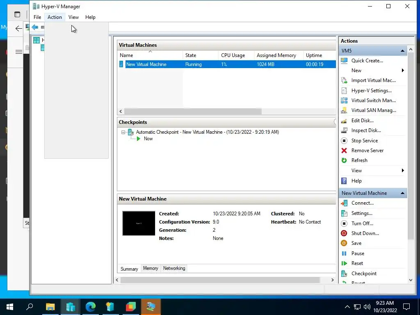This screenshot has width=420, height=315.
Task: Open Hyper-V Settings icon
Action: coord(344,91)
